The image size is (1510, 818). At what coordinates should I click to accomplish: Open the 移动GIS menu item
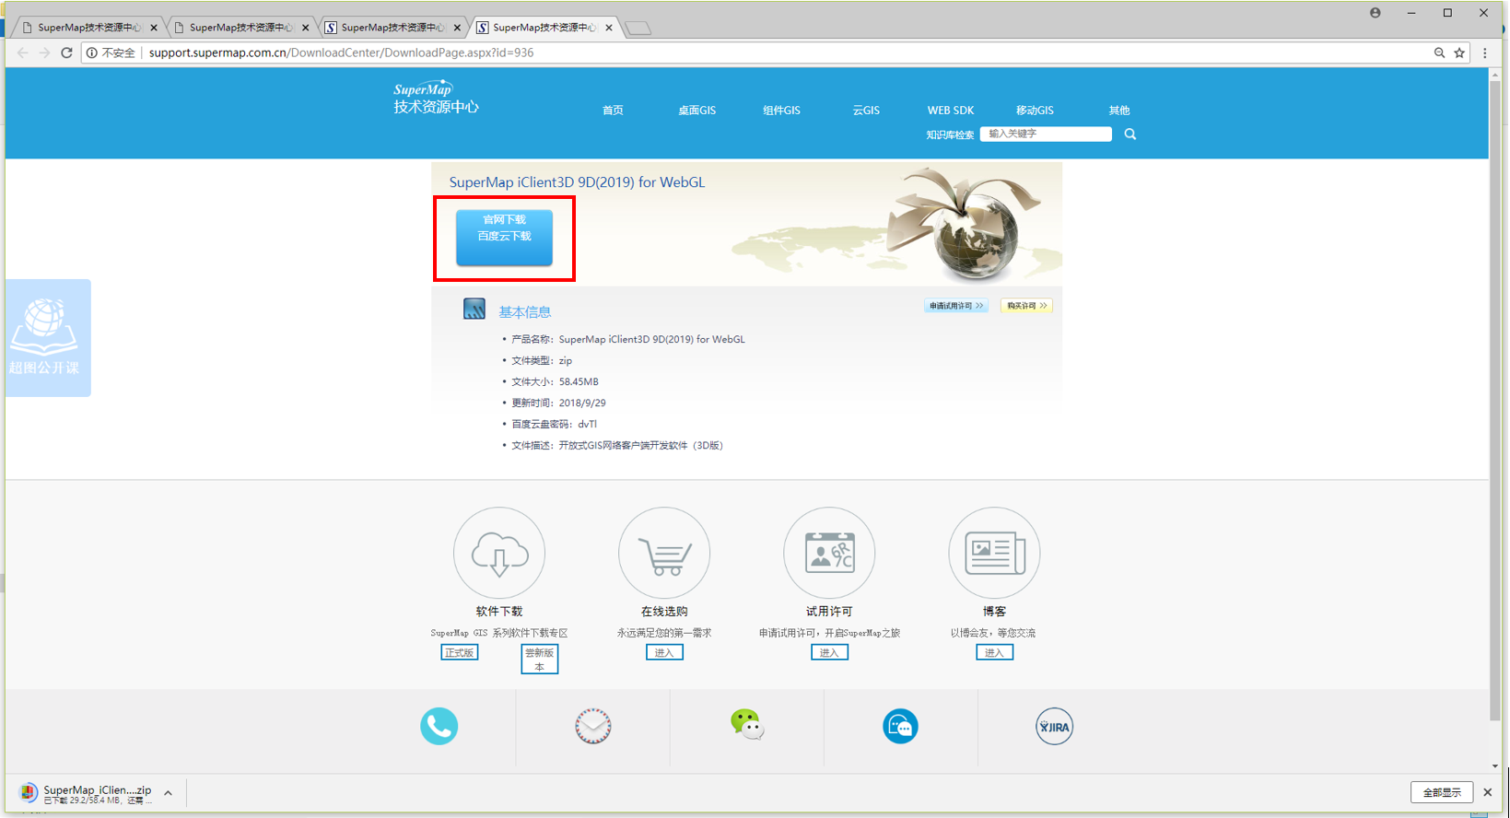tap(1035, 111)
